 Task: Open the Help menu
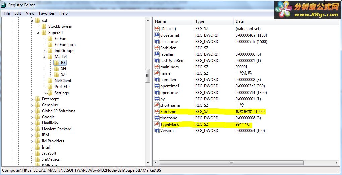(x=63, y=13)
